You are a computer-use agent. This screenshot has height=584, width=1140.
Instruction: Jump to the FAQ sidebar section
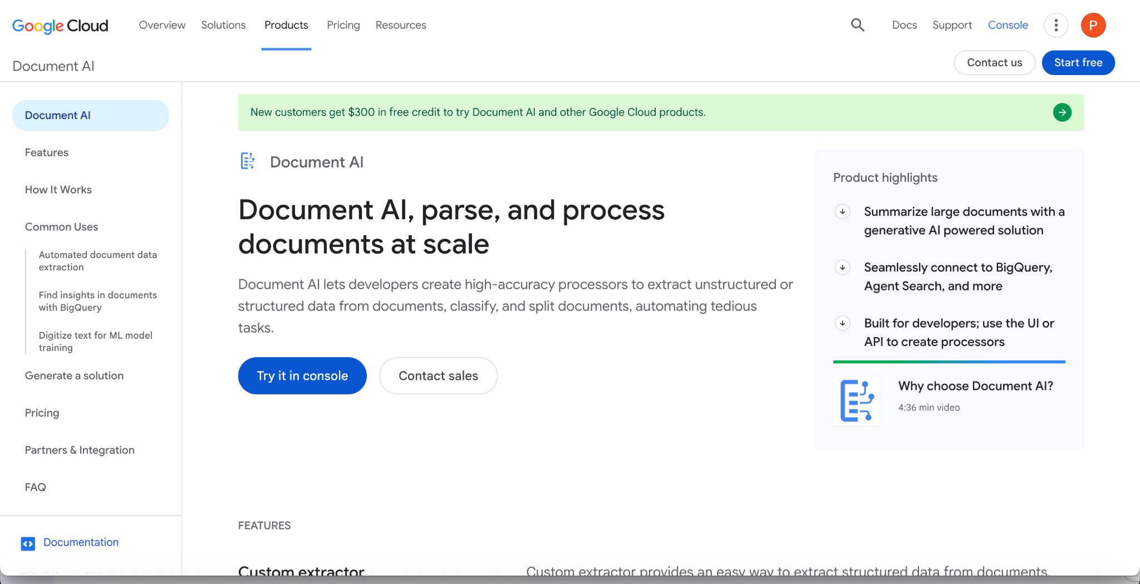pos(35,487)
